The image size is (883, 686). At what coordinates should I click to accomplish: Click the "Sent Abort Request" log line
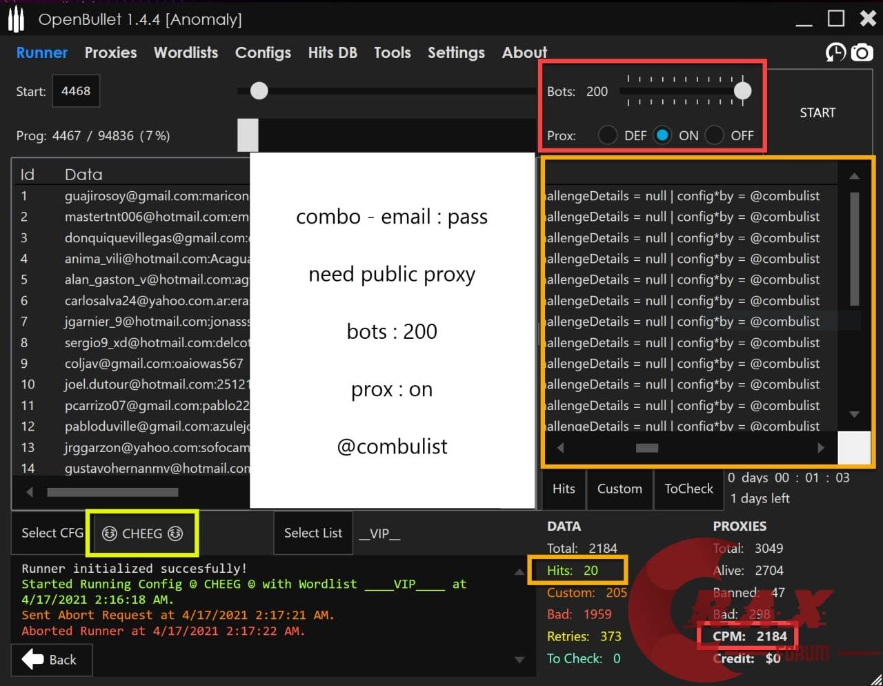click(x=178, y=615)
